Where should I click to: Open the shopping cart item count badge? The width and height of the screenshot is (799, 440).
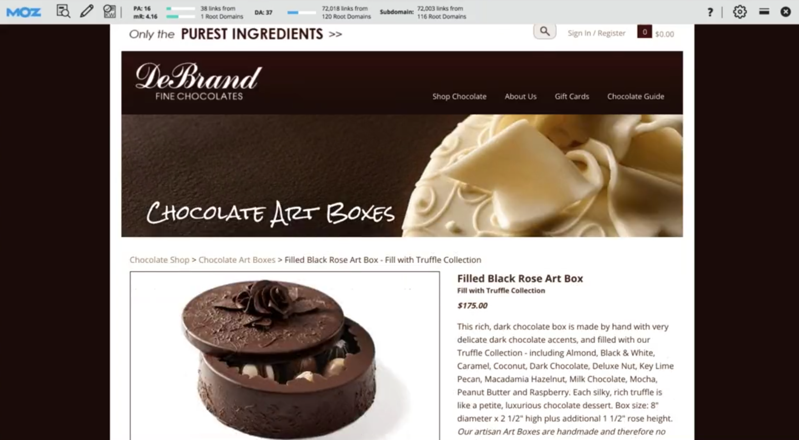click(x=644, y=32)
